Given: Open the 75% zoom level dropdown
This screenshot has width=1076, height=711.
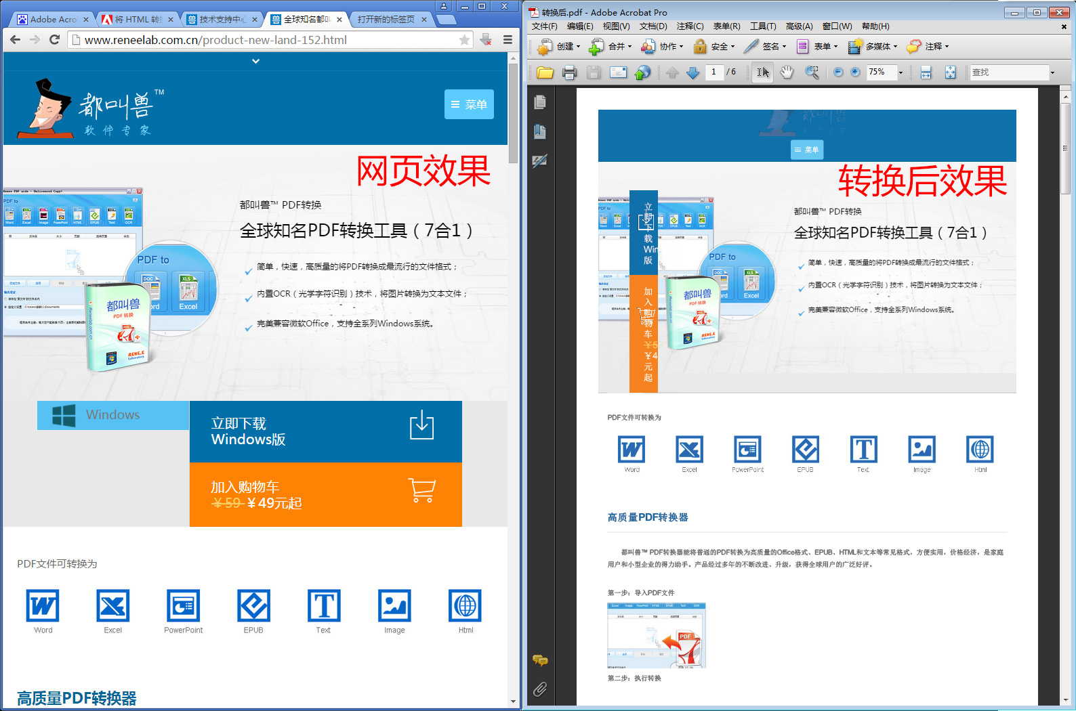Looking at the screenshot, I should (901, 72).
